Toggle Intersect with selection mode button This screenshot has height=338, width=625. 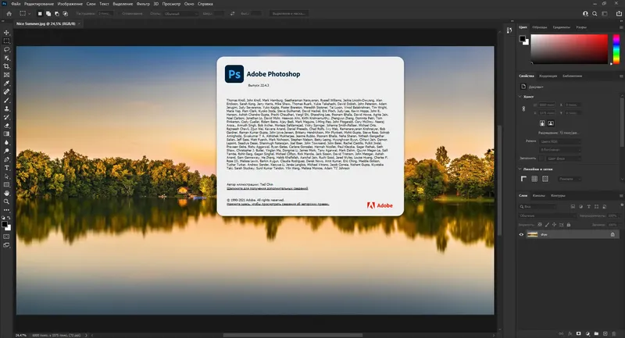tap(66, 13)
